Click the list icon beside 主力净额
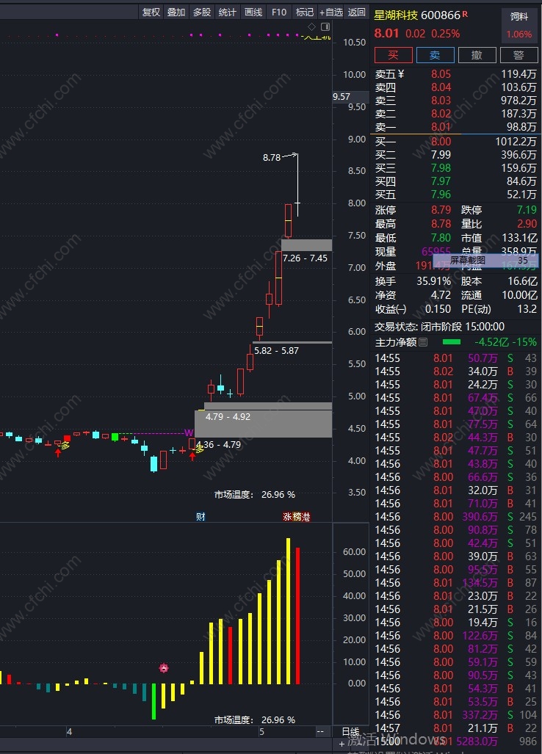The height and width of the screenshot is (754, 542). 423,342
